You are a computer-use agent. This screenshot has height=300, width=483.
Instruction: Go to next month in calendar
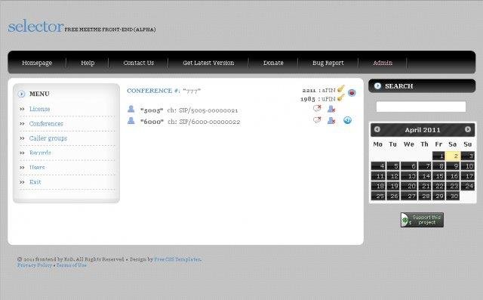pyautogui.click(x=468, y=129)
